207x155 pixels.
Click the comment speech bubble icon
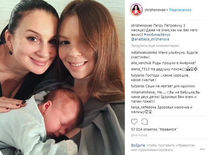pos(144,122)
